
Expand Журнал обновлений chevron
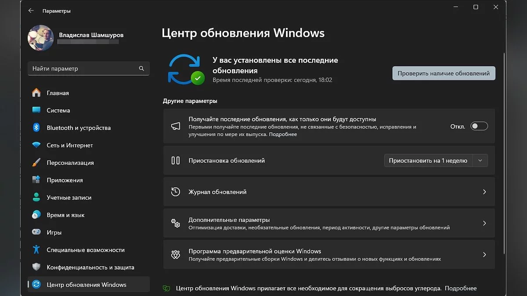[x=484, y=192]
